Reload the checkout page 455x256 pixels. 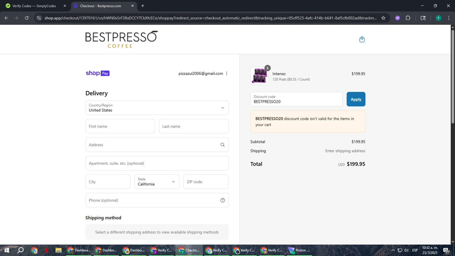(27, 18)
